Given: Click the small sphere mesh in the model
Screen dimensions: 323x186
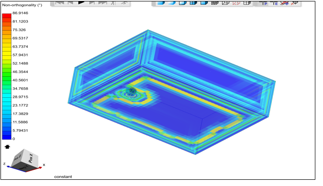Looking at the screenshot, I should tap(131, 91).
